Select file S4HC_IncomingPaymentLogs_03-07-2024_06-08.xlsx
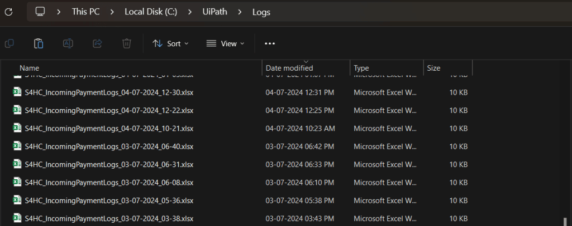 coord(109,183)
